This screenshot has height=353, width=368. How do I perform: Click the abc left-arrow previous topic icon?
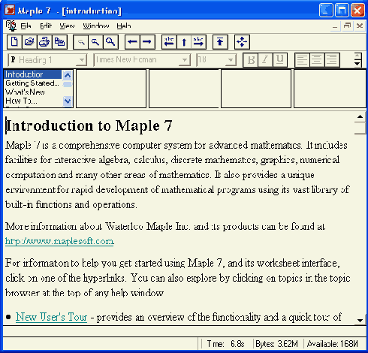pos(169,42)
